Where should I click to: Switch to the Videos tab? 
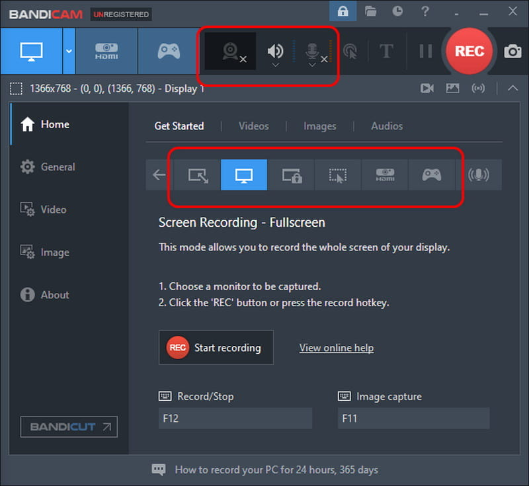click(254, 126)
